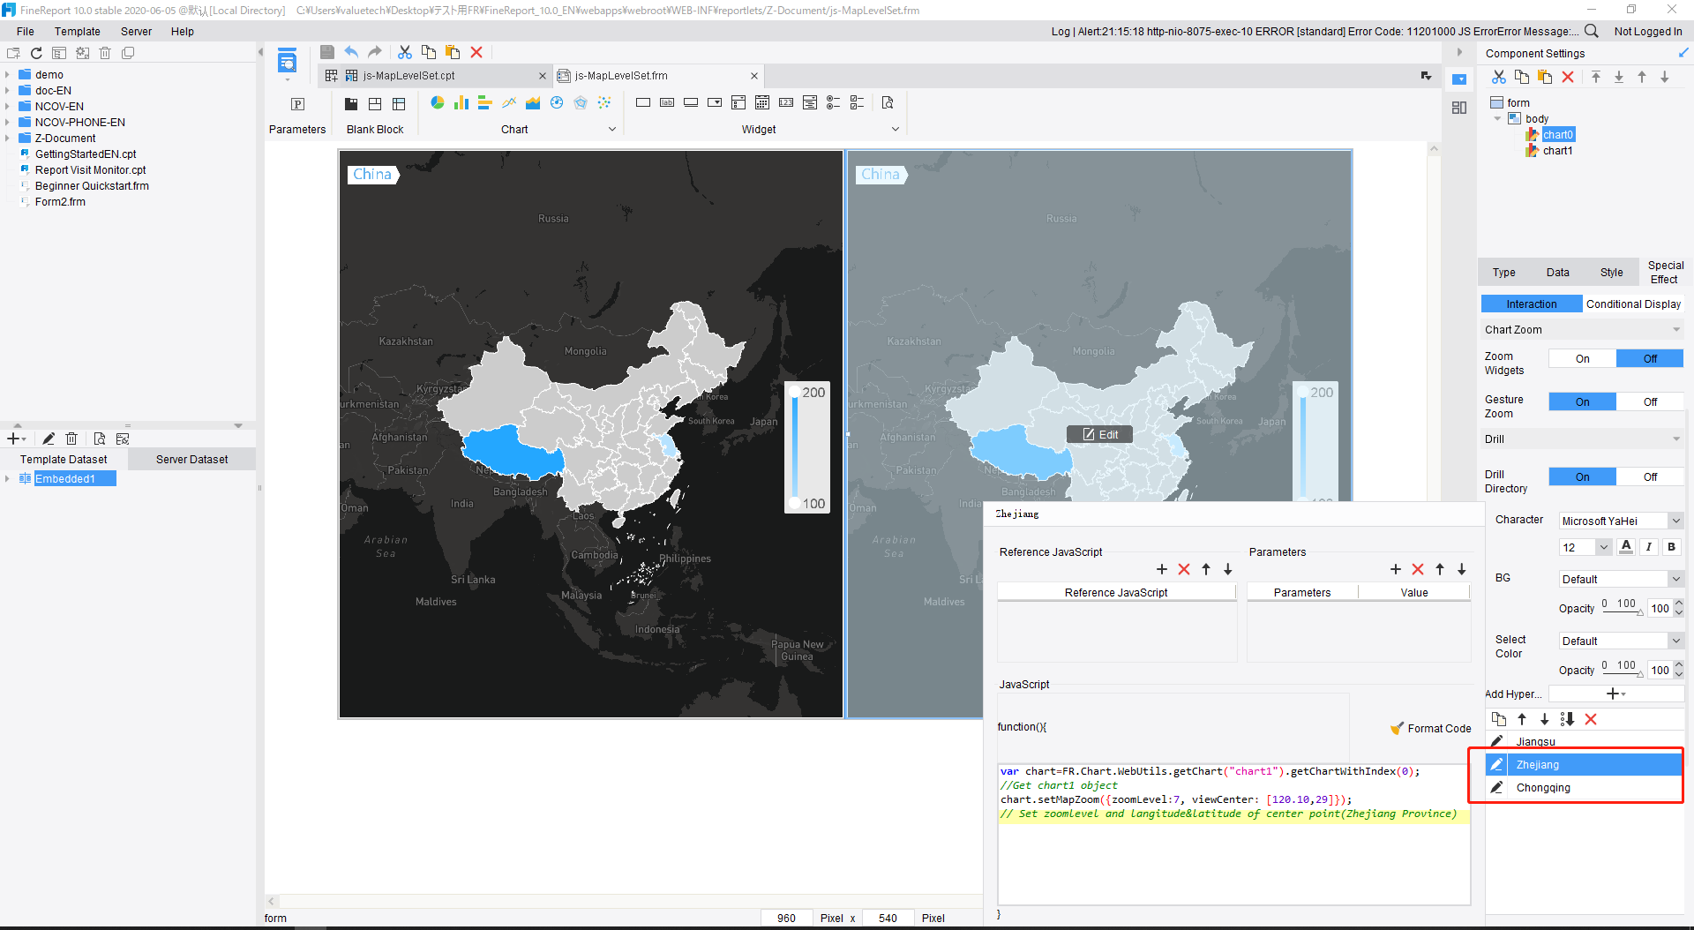Click the Not Logged In link
Screen dimensions: 1694x930
[x=1648, y=31]
